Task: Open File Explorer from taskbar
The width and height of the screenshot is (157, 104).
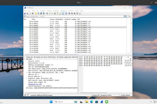Action: (87, 102)
